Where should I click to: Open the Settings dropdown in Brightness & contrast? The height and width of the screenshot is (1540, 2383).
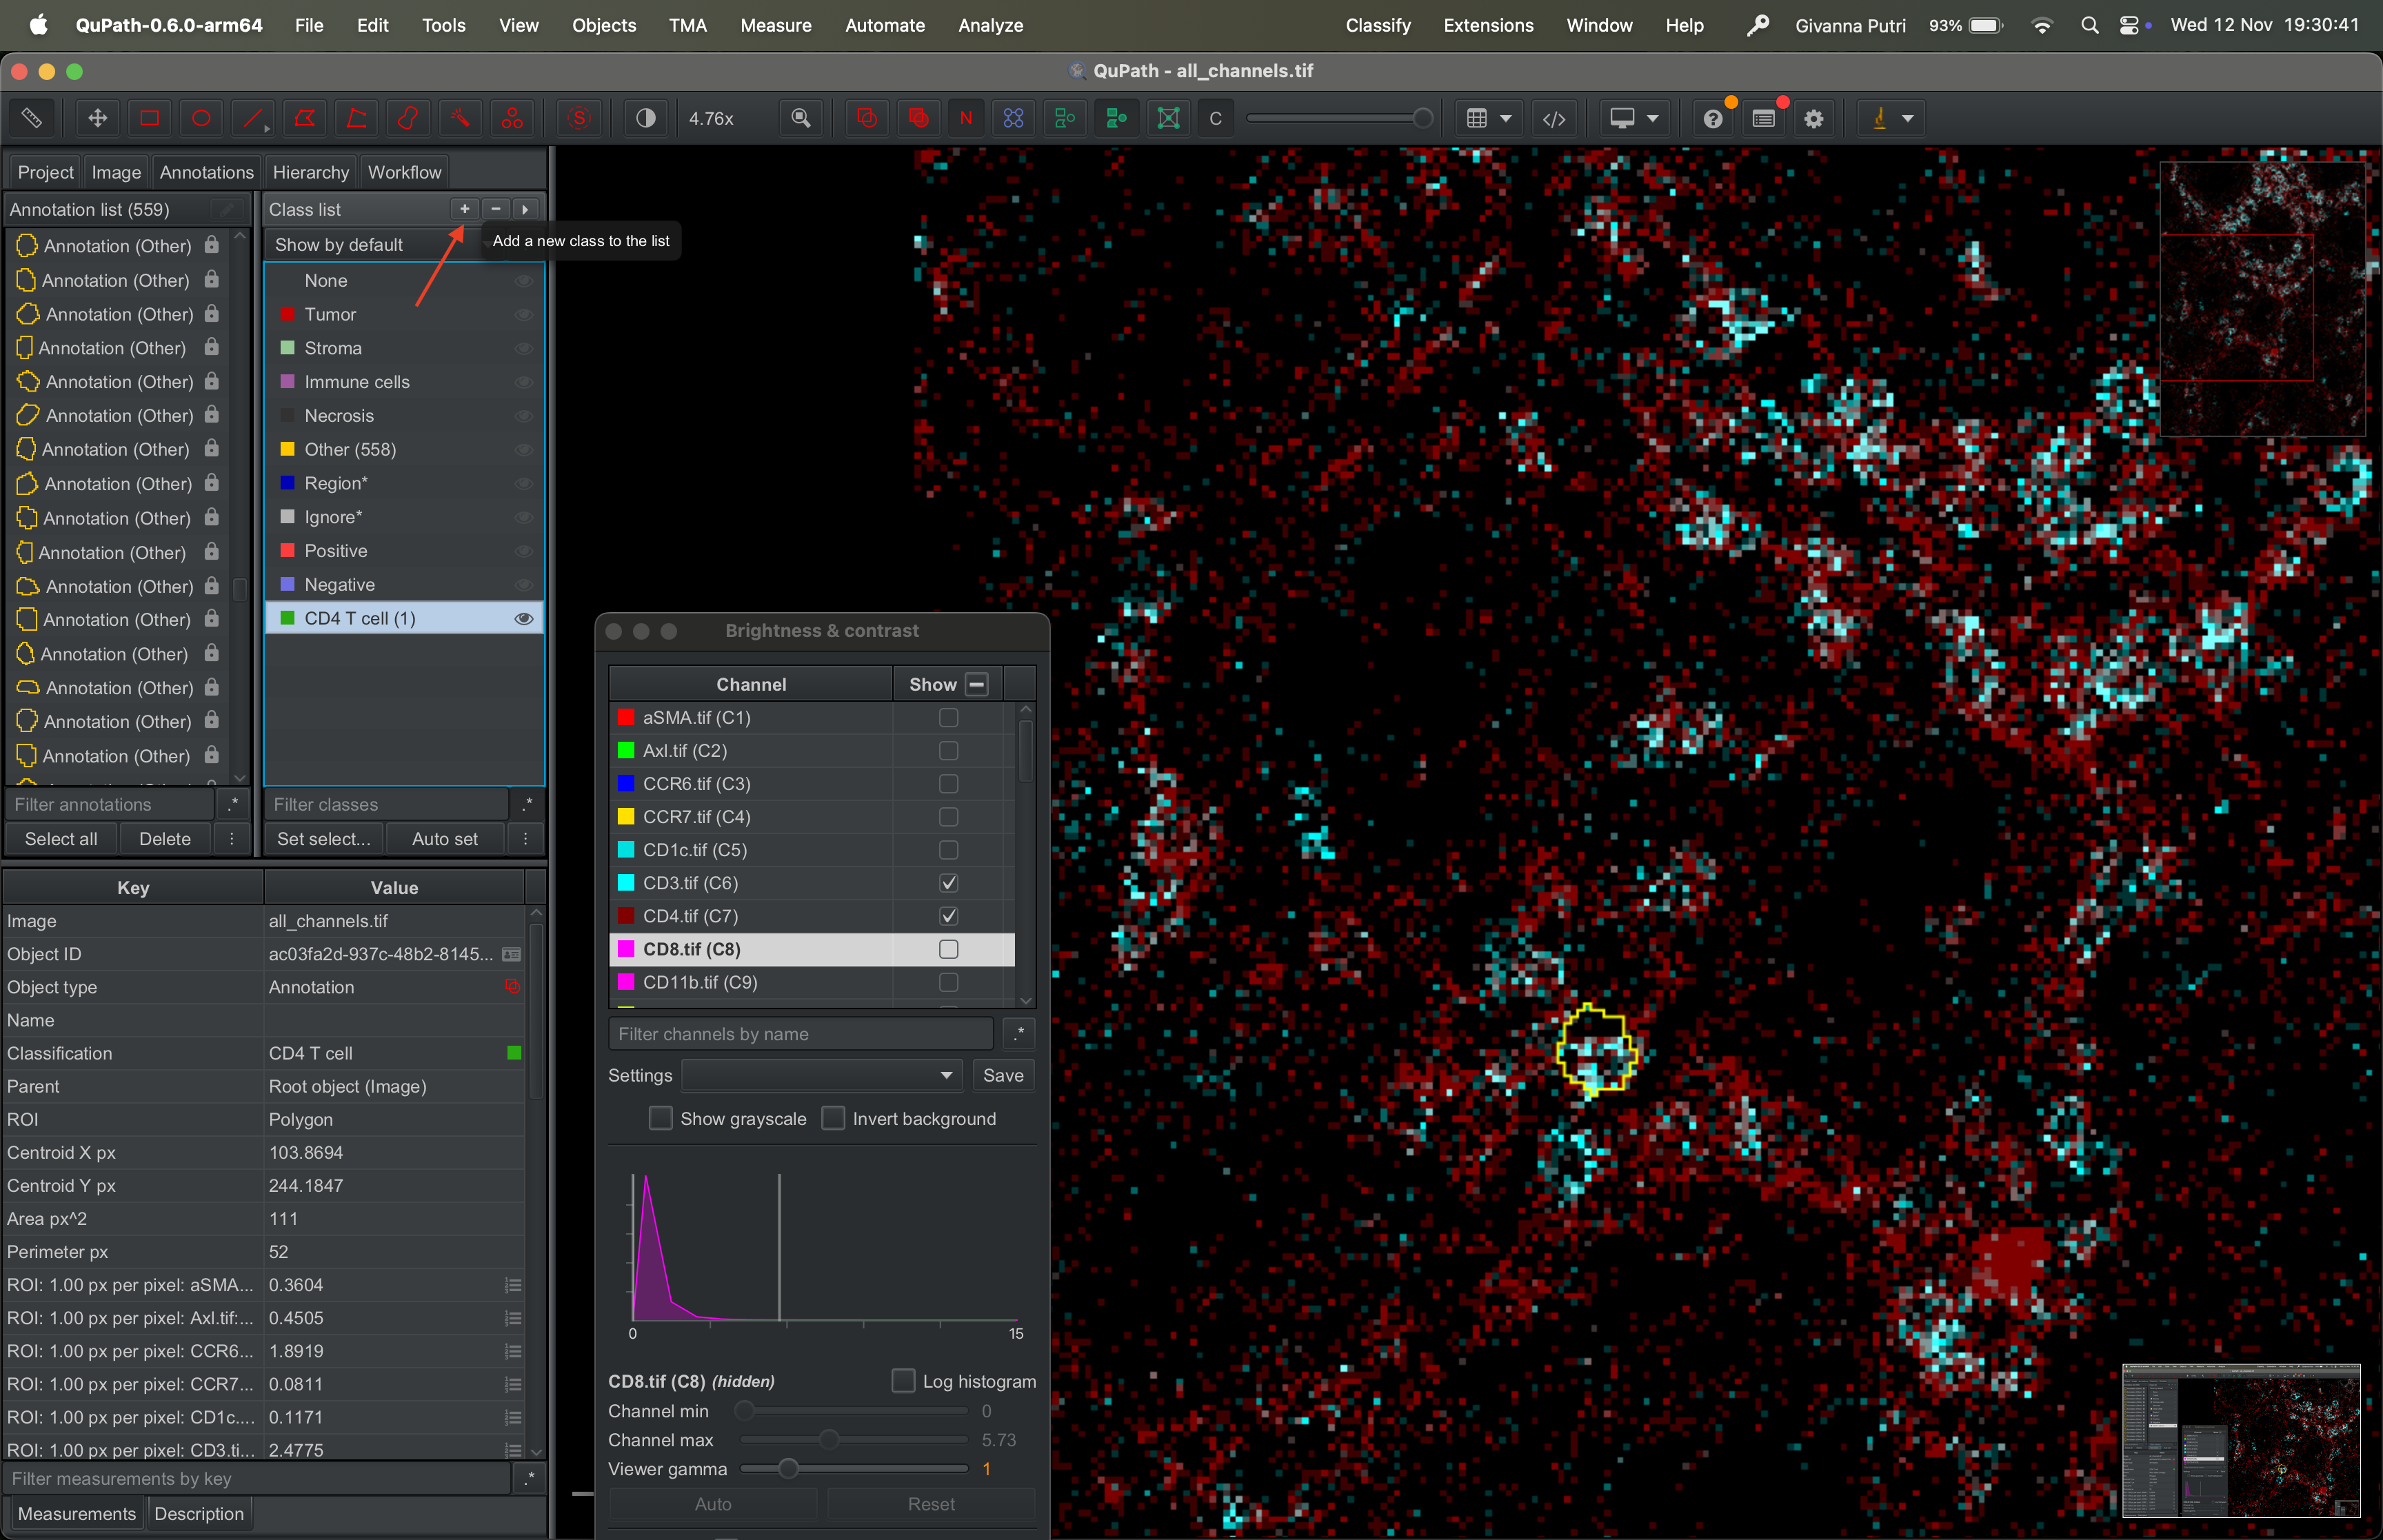[x=821, y=1075]
